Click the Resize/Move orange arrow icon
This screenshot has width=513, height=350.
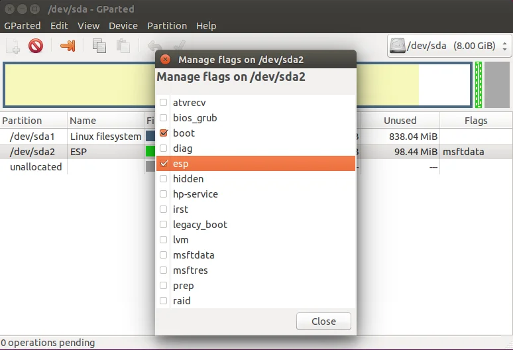click(68, 46)
